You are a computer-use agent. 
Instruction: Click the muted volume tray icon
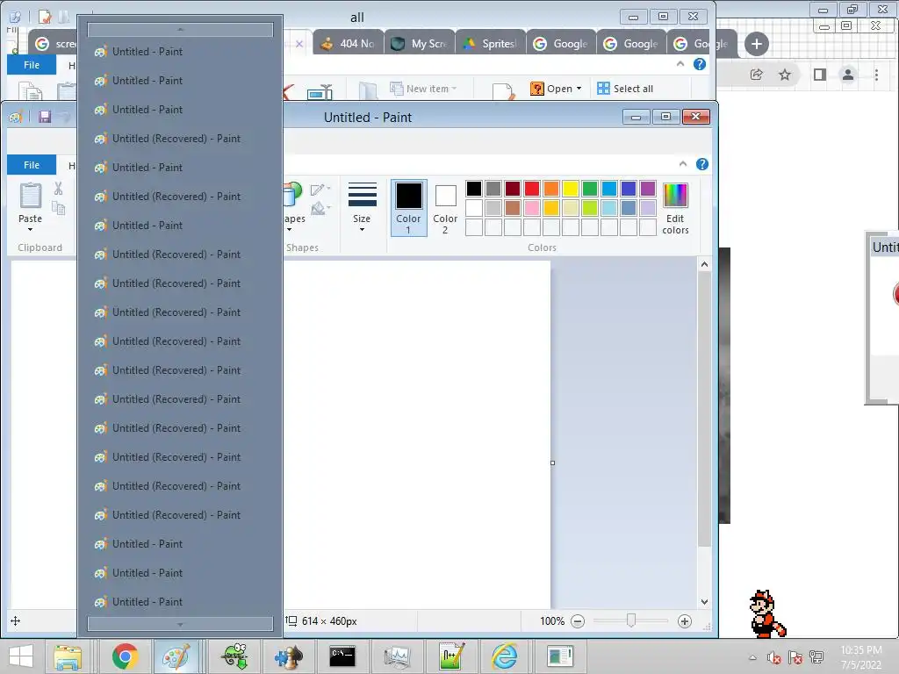click(773, 657)
